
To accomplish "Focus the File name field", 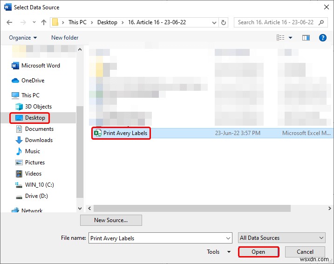I will click(x=160, y=238).
